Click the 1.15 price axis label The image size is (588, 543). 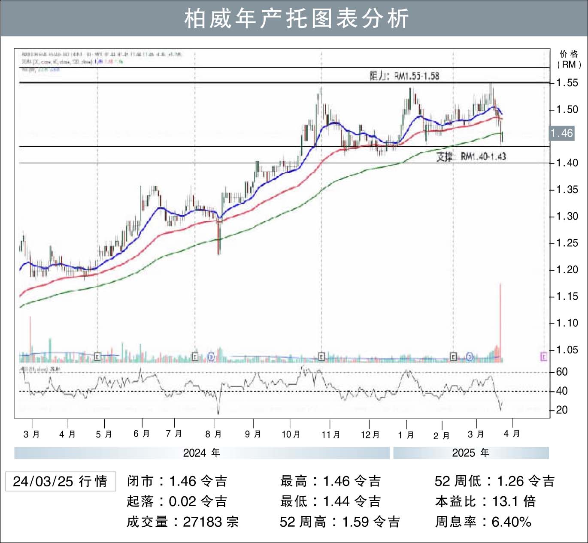567,296
